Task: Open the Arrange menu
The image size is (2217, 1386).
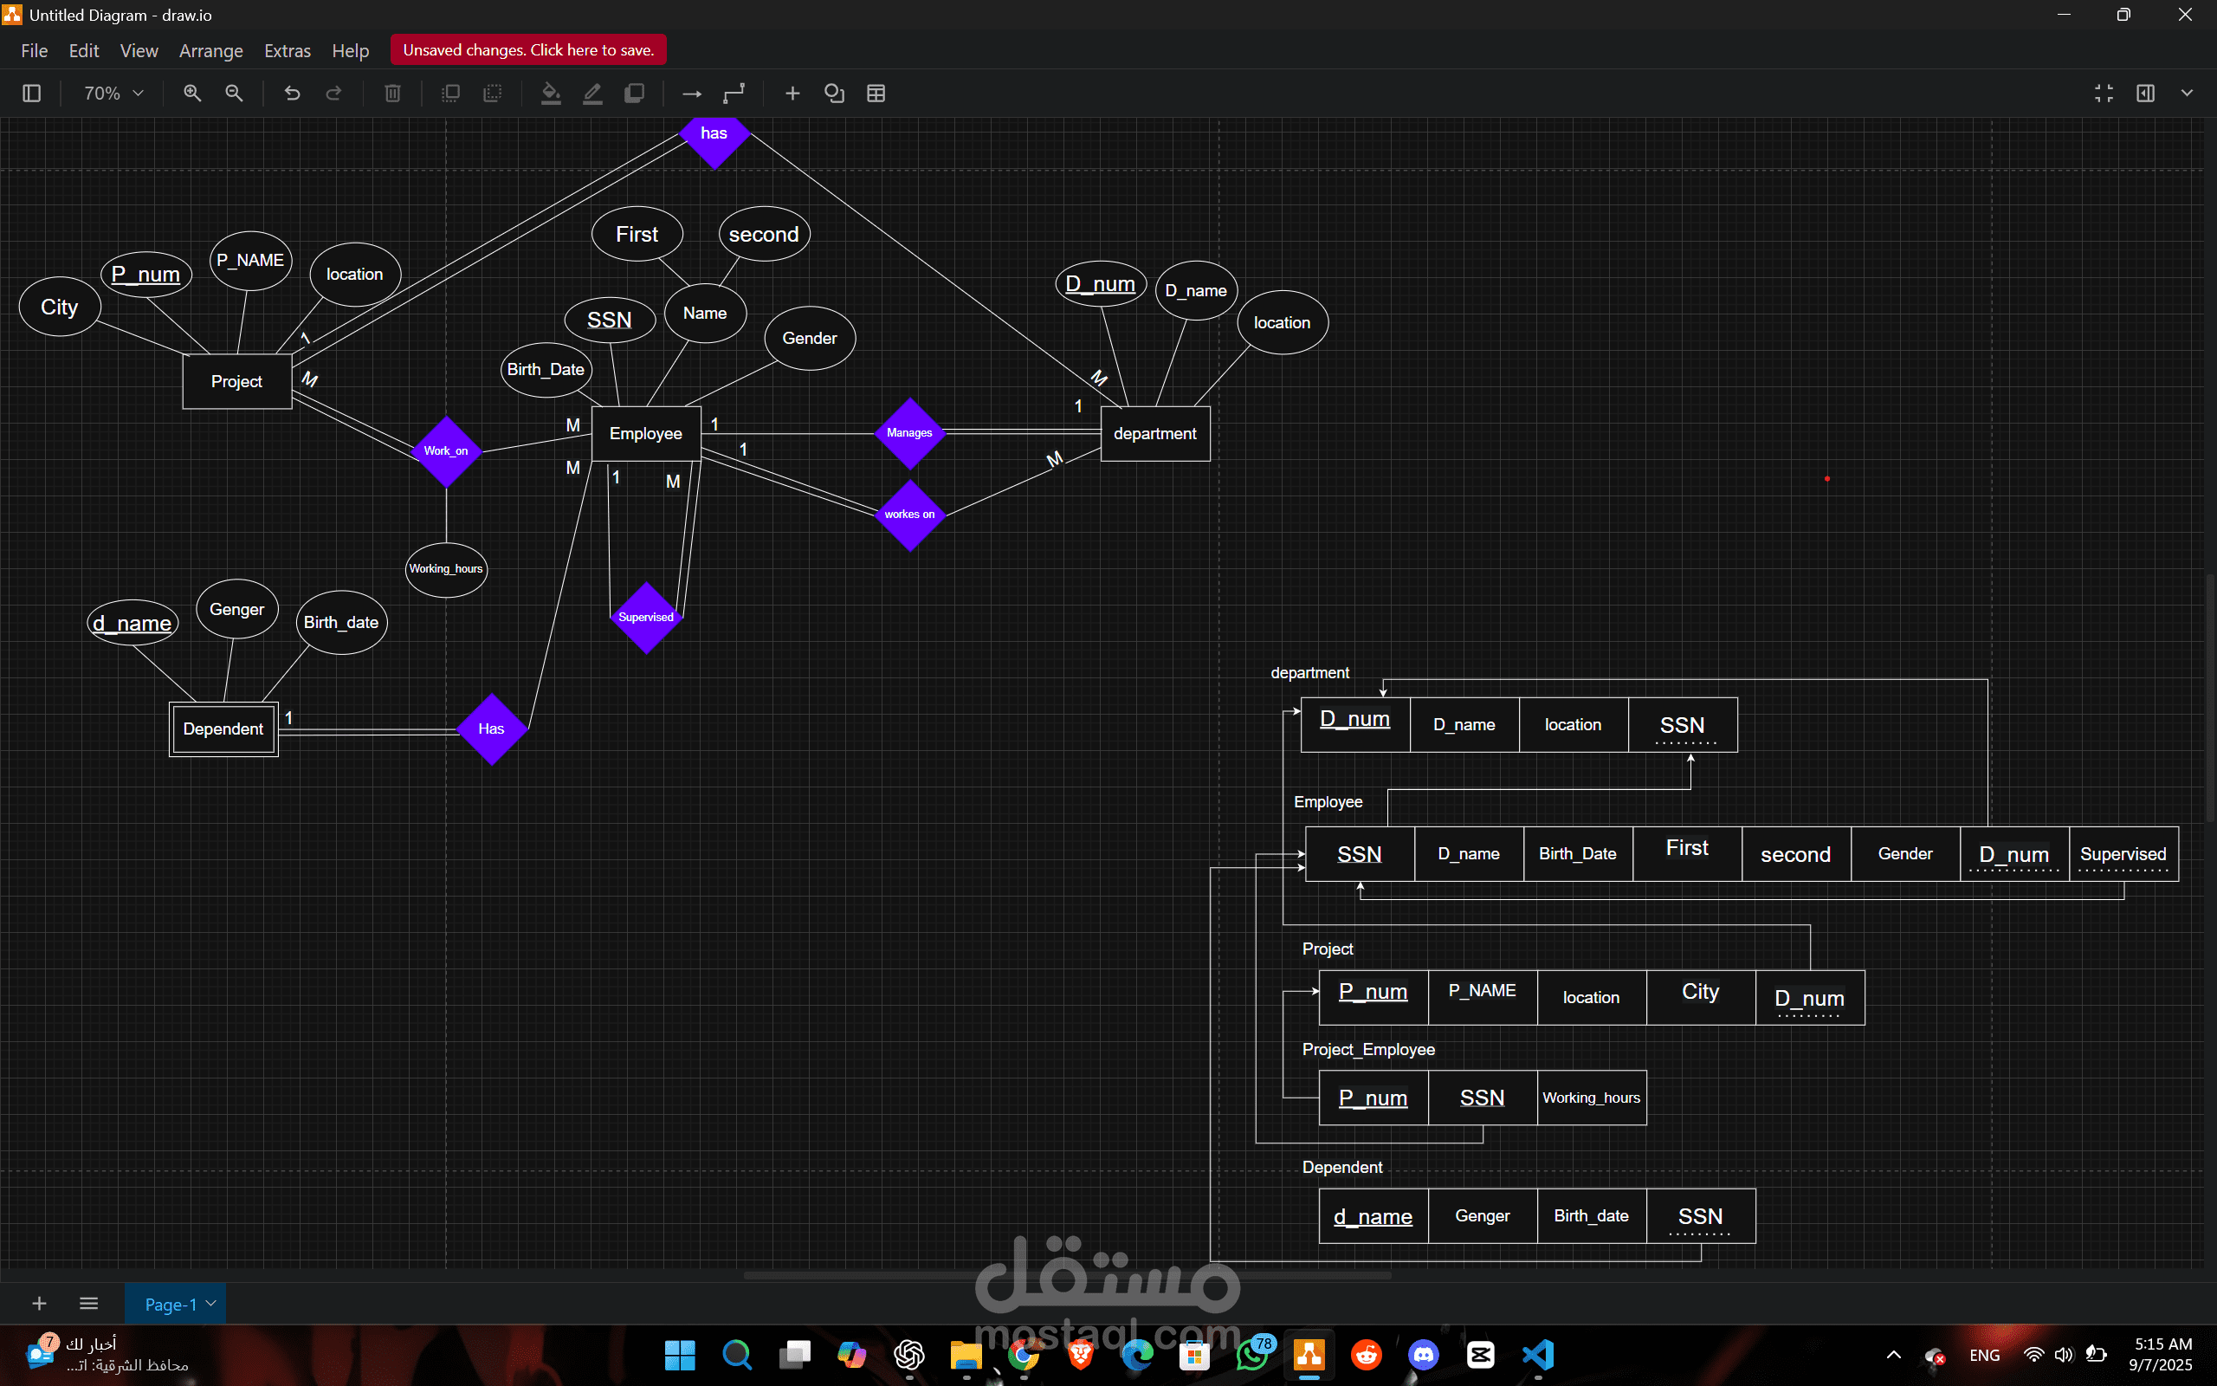Action: 210,50
